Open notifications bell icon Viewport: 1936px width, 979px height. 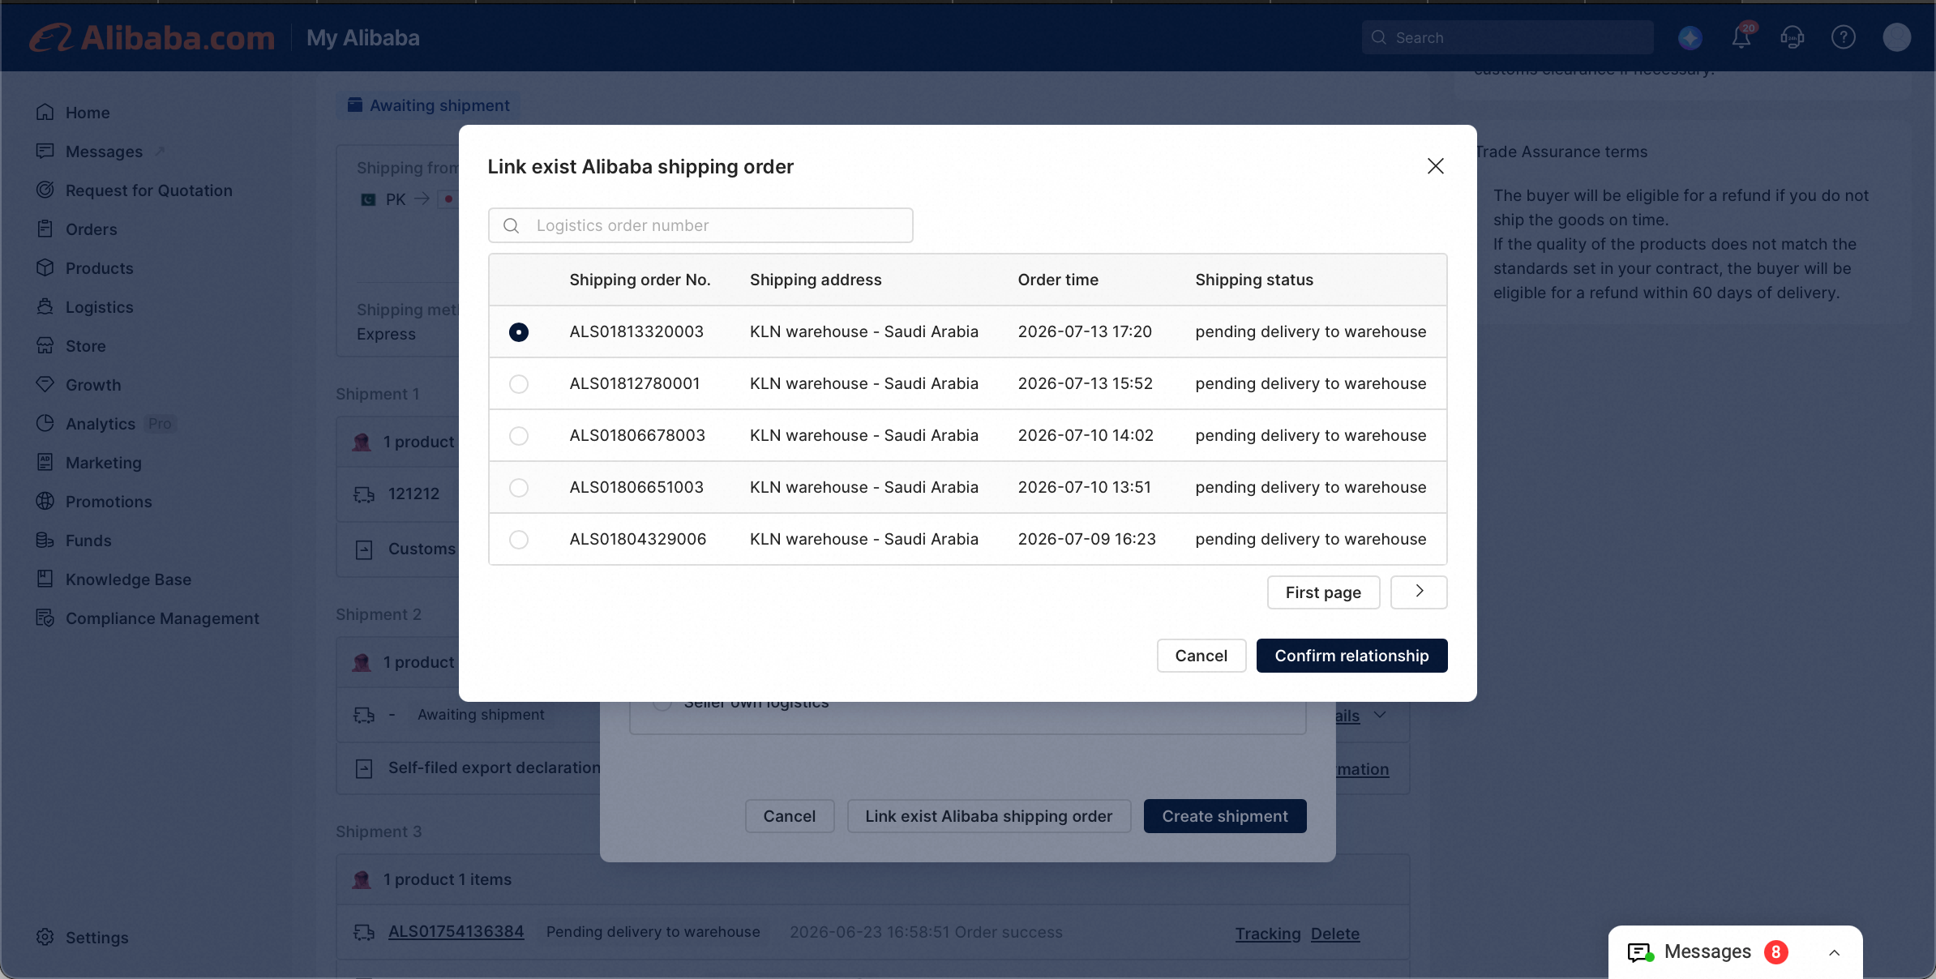coord(1741,37)
